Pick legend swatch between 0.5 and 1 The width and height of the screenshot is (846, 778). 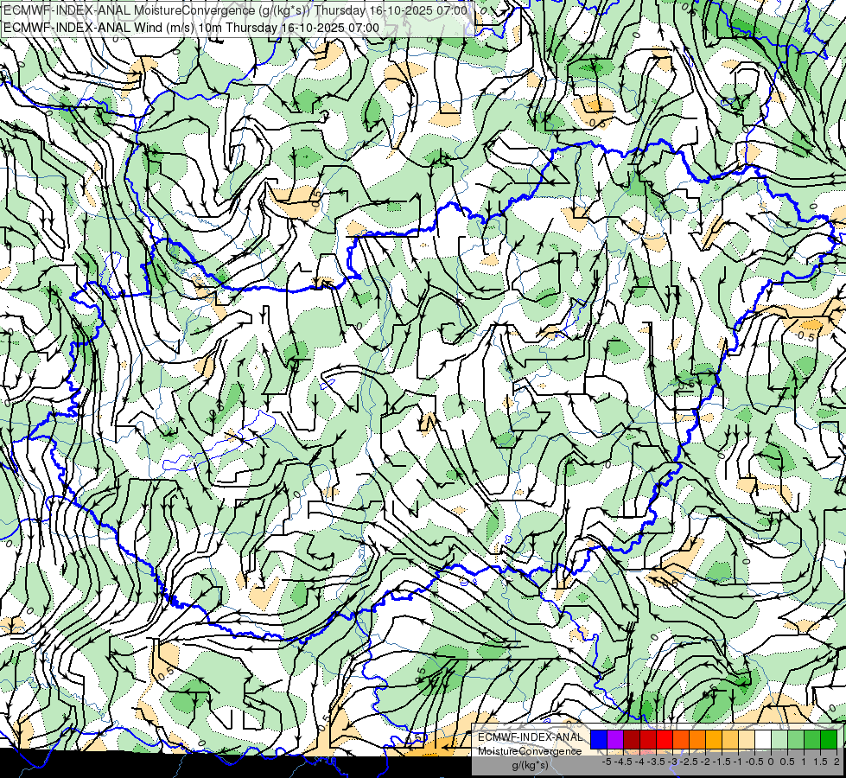click(x=797, y=740)
